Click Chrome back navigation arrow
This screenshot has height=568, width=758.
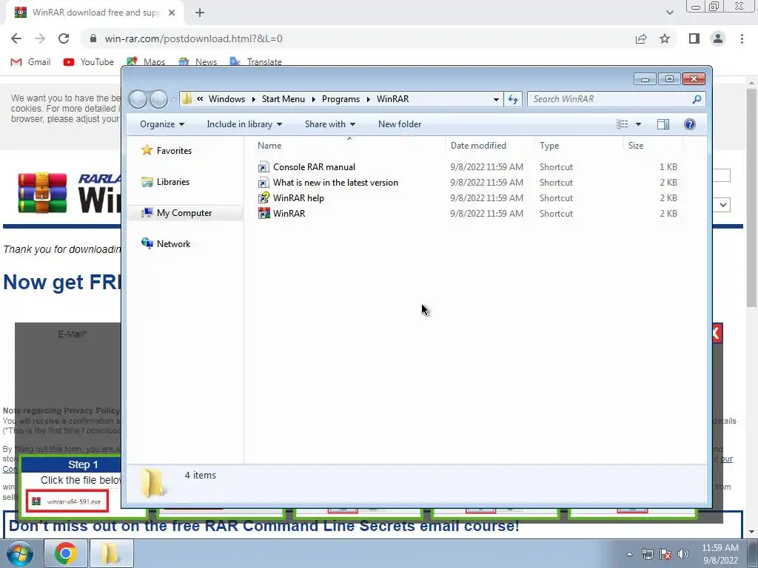(16, 38)
